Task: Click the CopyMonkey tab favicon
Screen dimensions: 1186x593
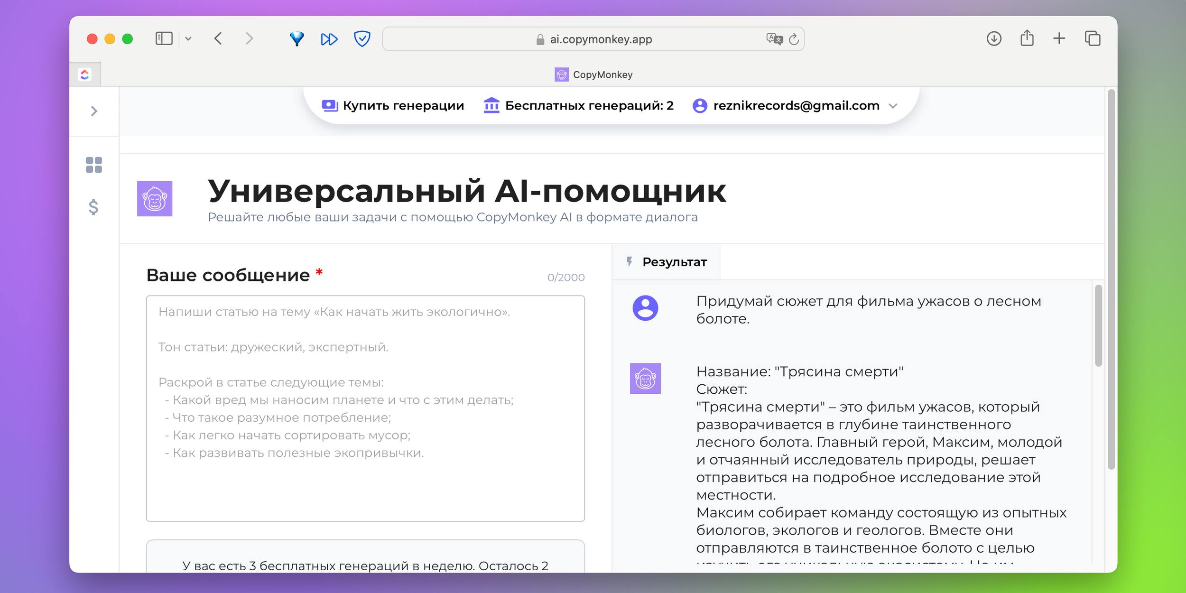Action: (562, 74)
